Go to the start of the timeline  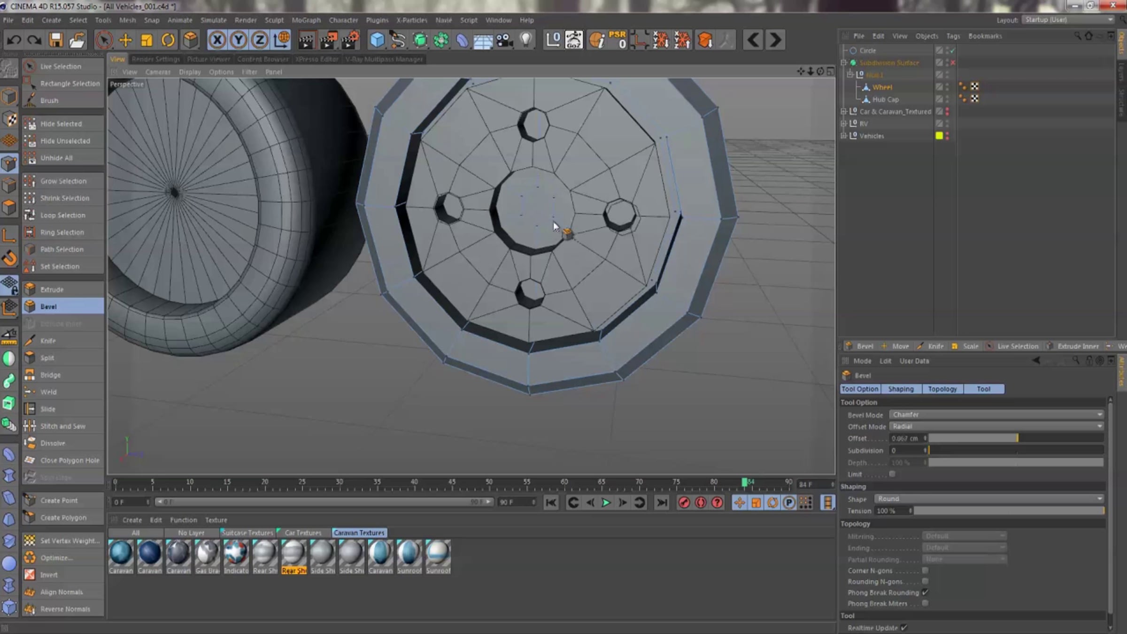[551, 503]
